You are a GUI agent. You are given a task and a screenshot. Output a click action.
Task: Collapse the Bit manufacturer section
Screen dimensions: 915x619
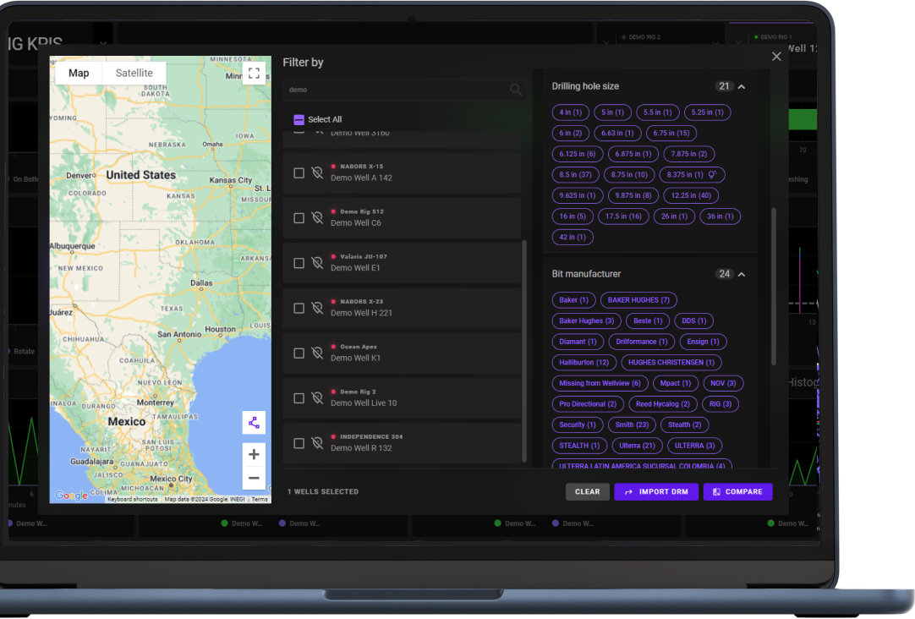click(x=742, y=274)
